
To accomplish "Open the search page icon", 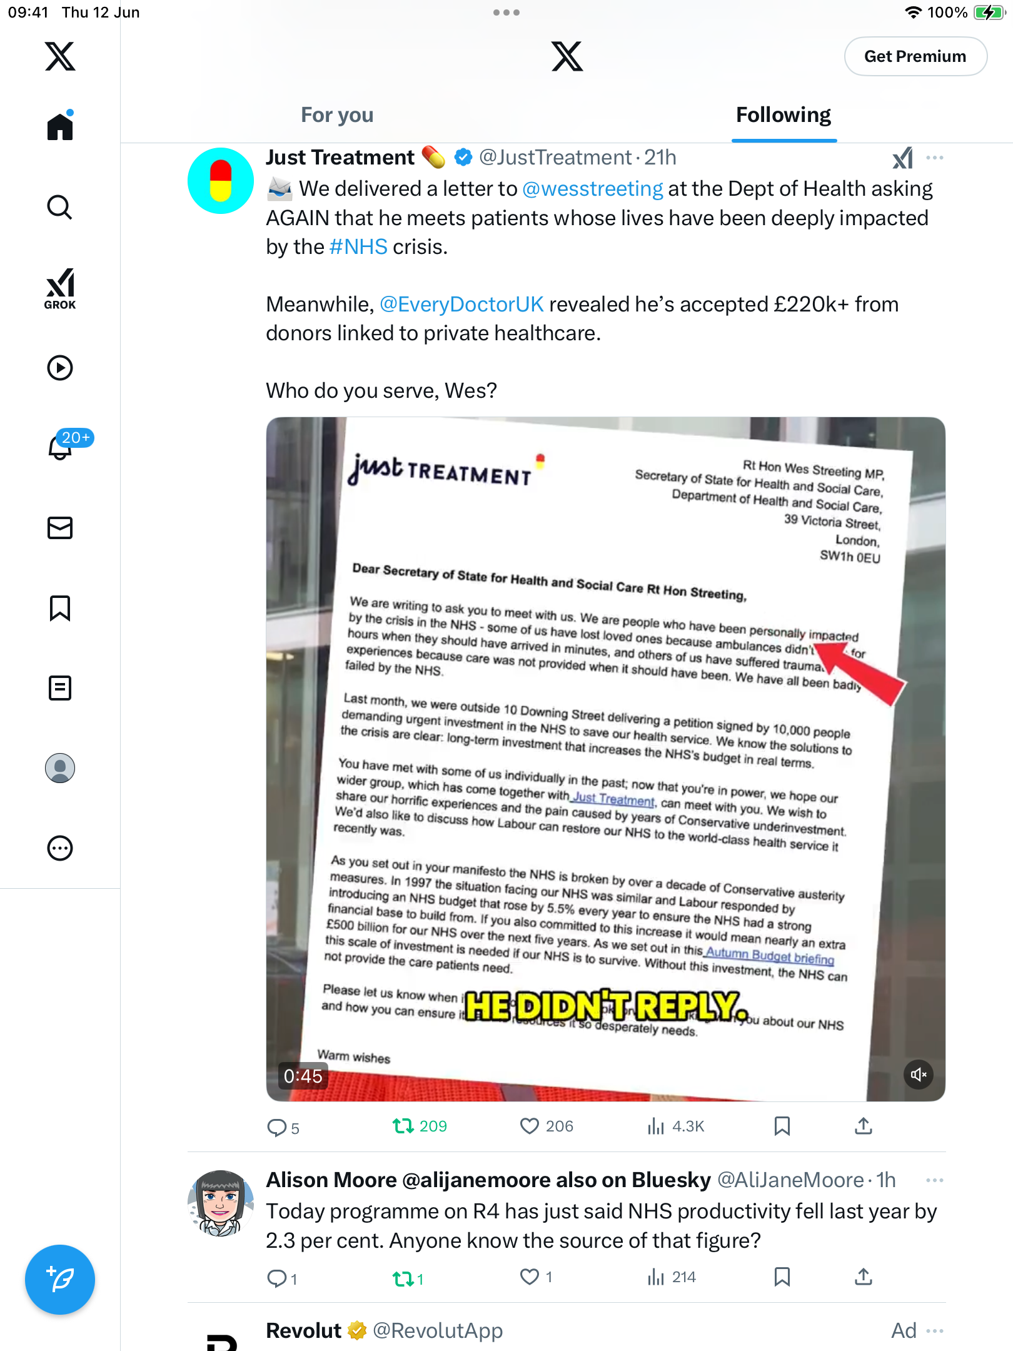I will coord(60,207).
